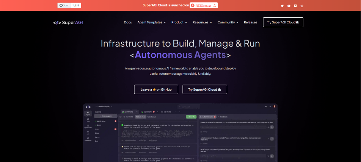The height and width of the screenshot is (162, 361).
Task: Click the green New Run button
Action: point(191,117)
